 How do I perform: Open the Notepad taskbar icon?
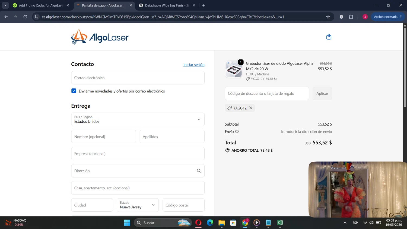point(268,223)
